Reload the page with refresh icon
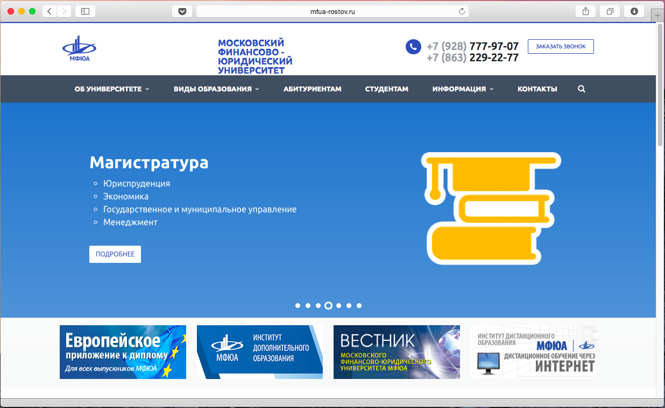665x408 pixels. point(462,11)
